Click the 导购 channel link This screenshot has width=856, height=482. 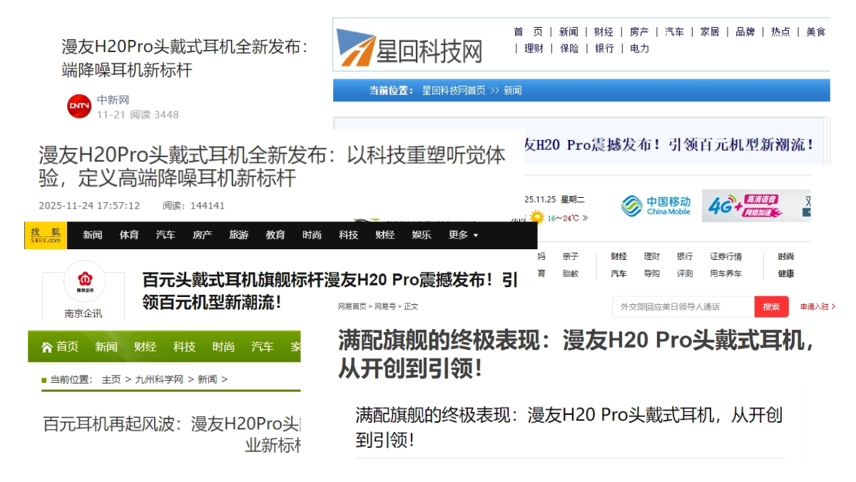click(x=651, y=273)
